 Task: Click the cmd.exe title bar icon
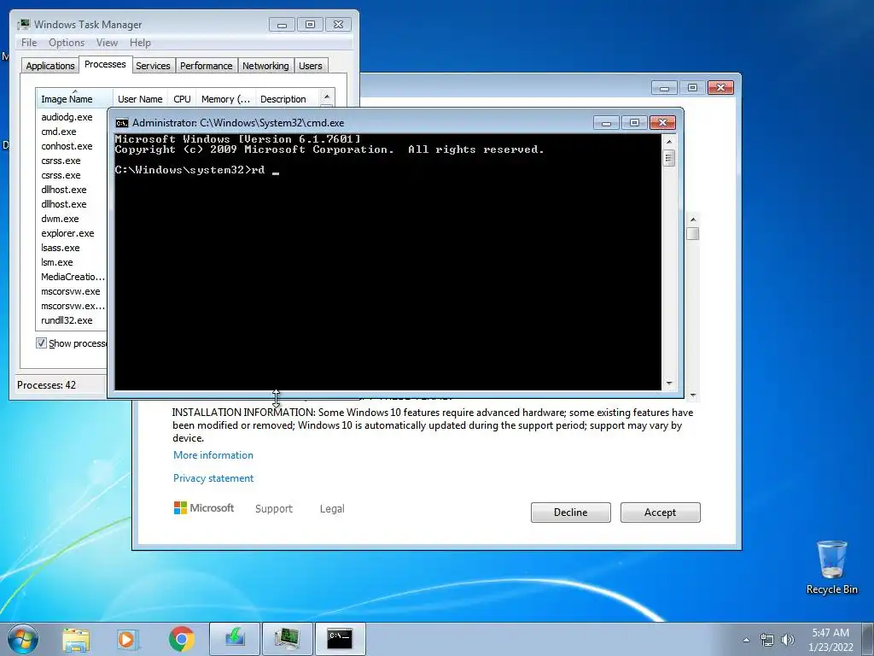tap(121, 123)
